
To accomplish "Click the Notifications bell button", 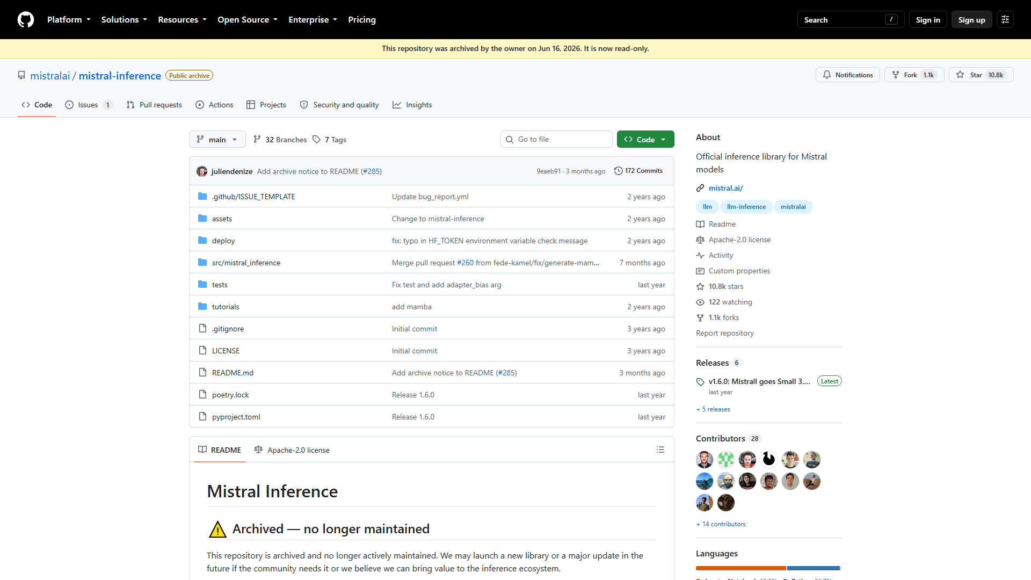I will click(847, 75).
